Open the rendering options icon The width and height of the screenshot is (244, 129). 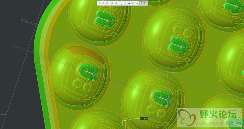116,3
